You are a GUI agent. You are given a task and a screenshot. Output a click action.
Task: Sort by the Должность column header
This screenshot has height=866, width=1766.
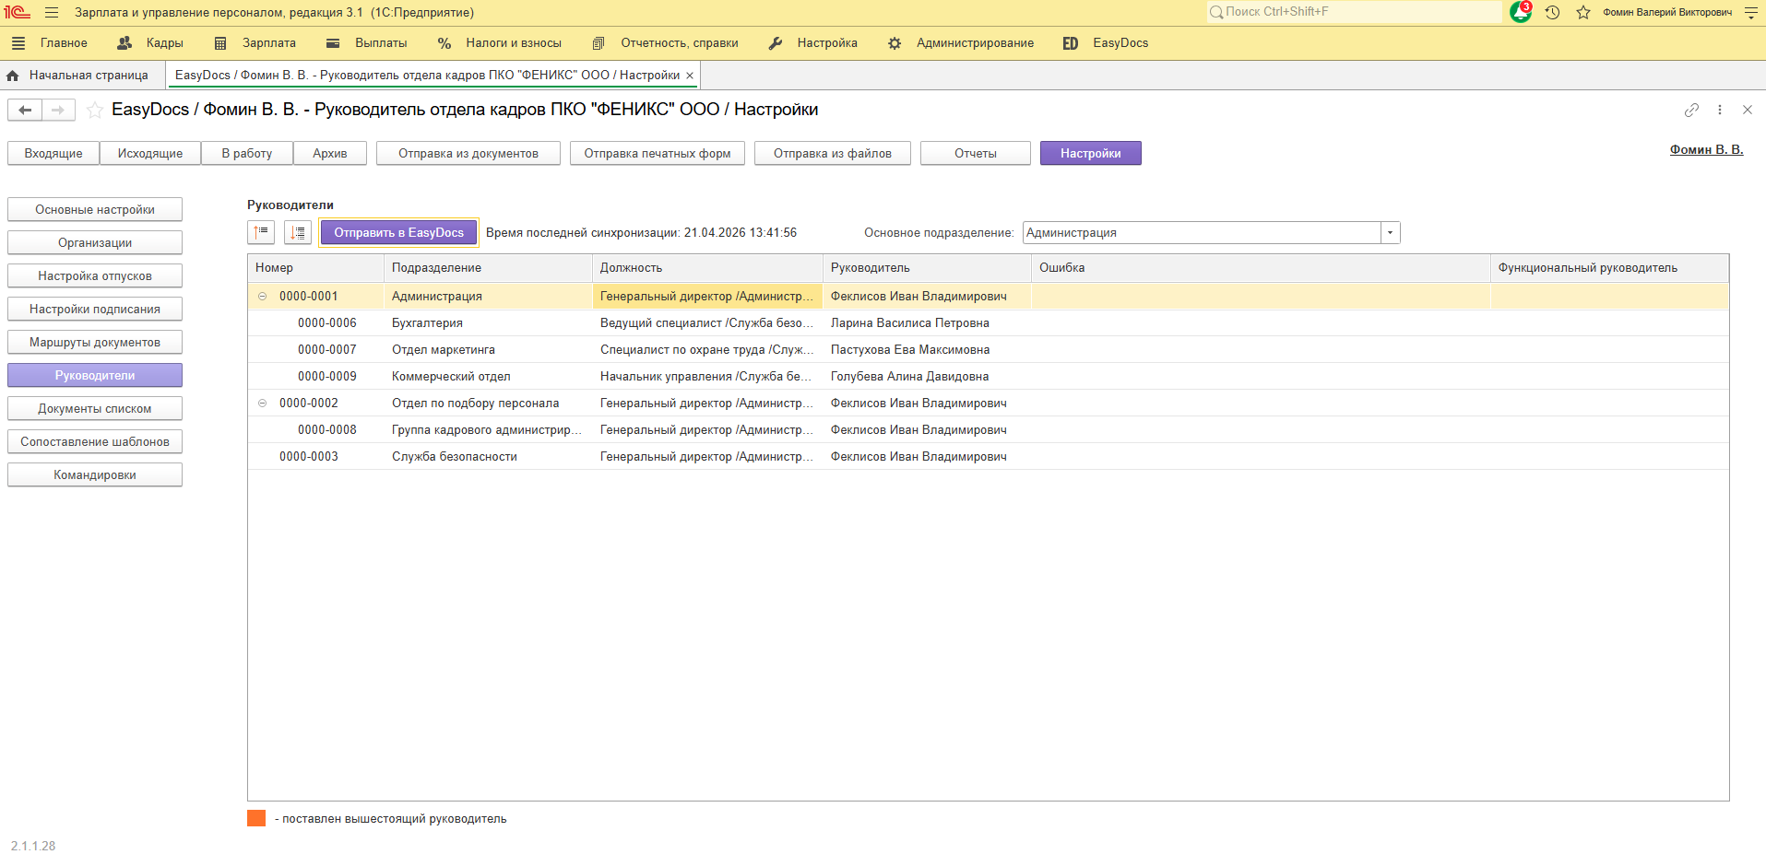[x=707, y=268]
